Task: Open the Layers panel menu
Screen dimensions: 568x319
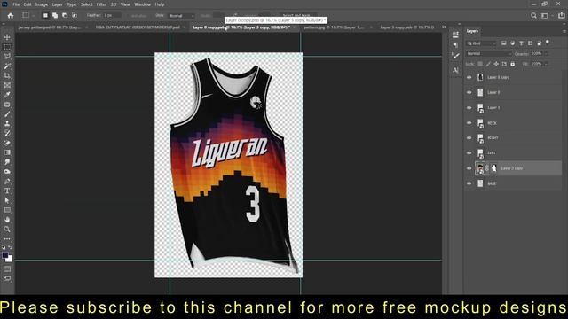Action: [564, 32]
